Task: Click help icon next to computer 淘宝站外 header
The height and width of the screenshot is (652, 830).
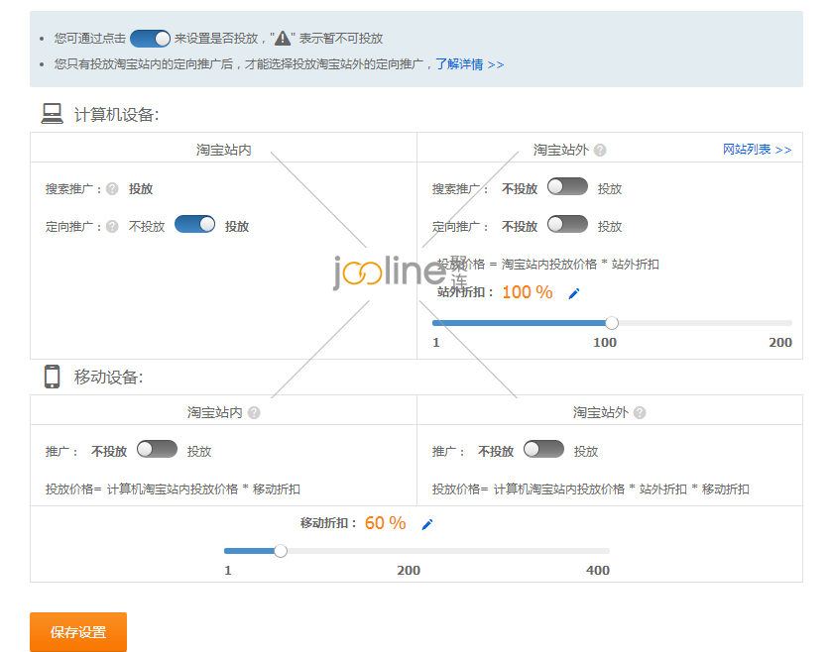Action: tap(600, 151)
